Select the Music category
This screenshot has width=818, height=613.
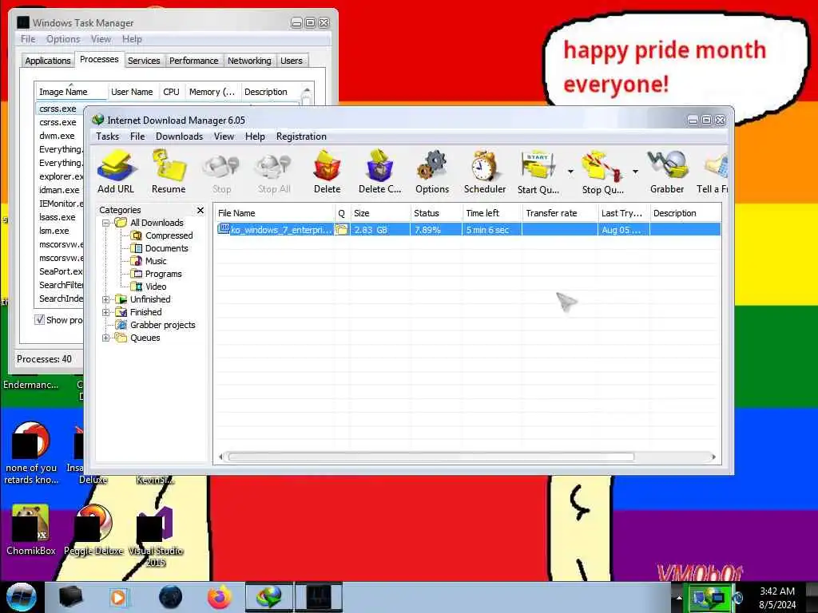click(156, 261)
